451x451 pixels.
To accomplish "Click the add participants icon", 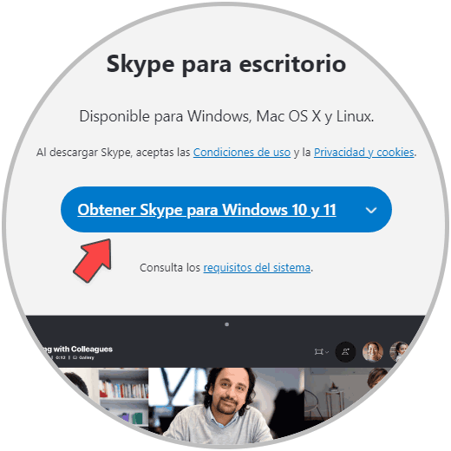I will tap(345, 352).
